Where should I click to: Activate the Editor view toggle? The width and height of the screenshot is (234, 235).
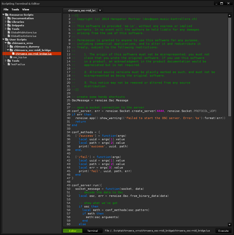tap(73, 231)
